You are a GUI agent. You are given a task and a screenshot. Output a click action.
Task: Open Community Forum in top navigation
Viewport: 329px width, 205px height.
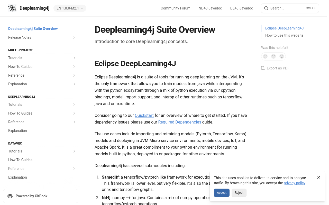[175, 8]
